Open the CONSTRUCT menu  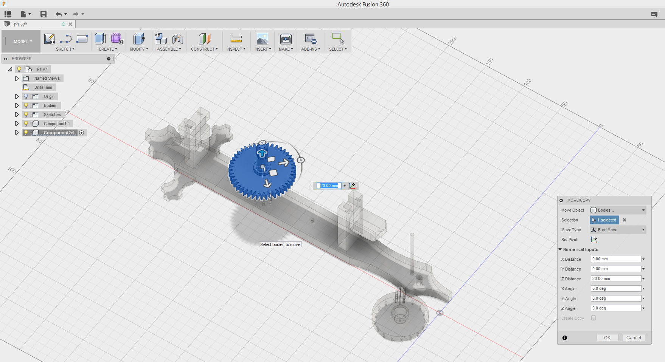[x=204, y=49]
